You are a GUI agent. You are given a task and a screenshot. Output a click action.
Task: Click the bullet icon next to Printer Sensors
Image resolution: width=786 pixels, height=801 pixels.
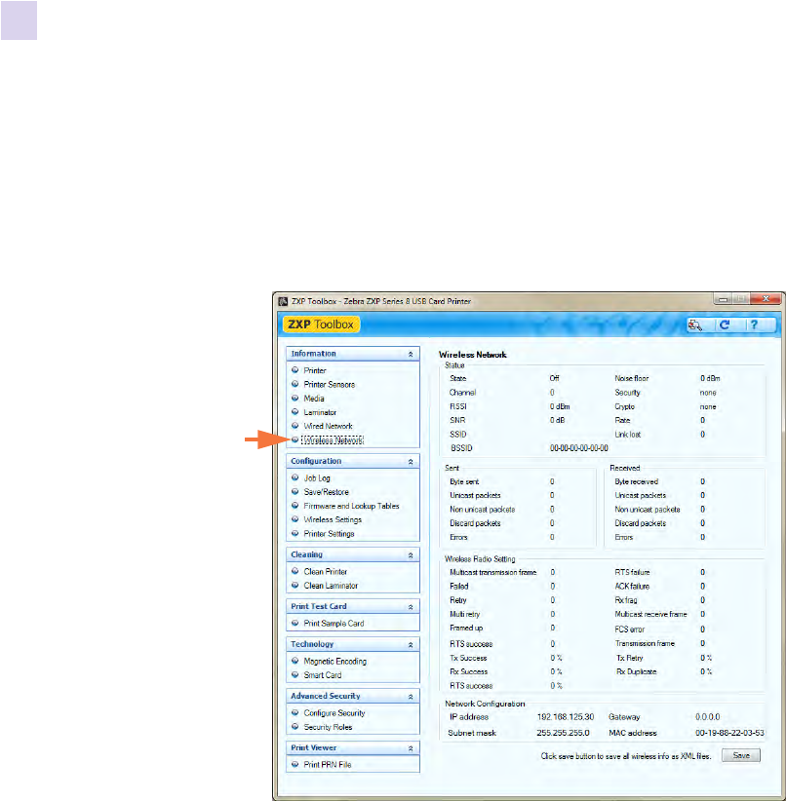(x=295, y=384)
